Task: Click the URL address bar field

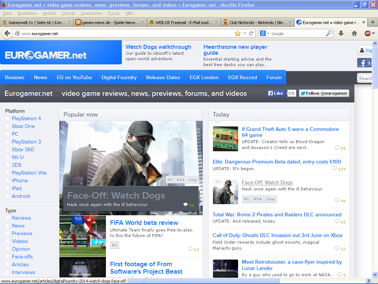Action: pos(127,34)
